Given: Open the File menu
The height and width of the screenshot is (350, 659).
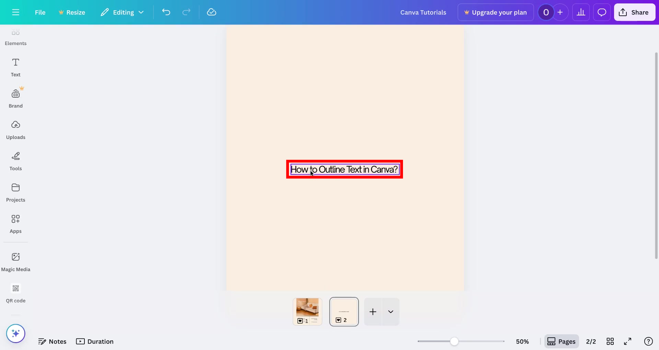Looking at the screenshot, I should 40,12.
